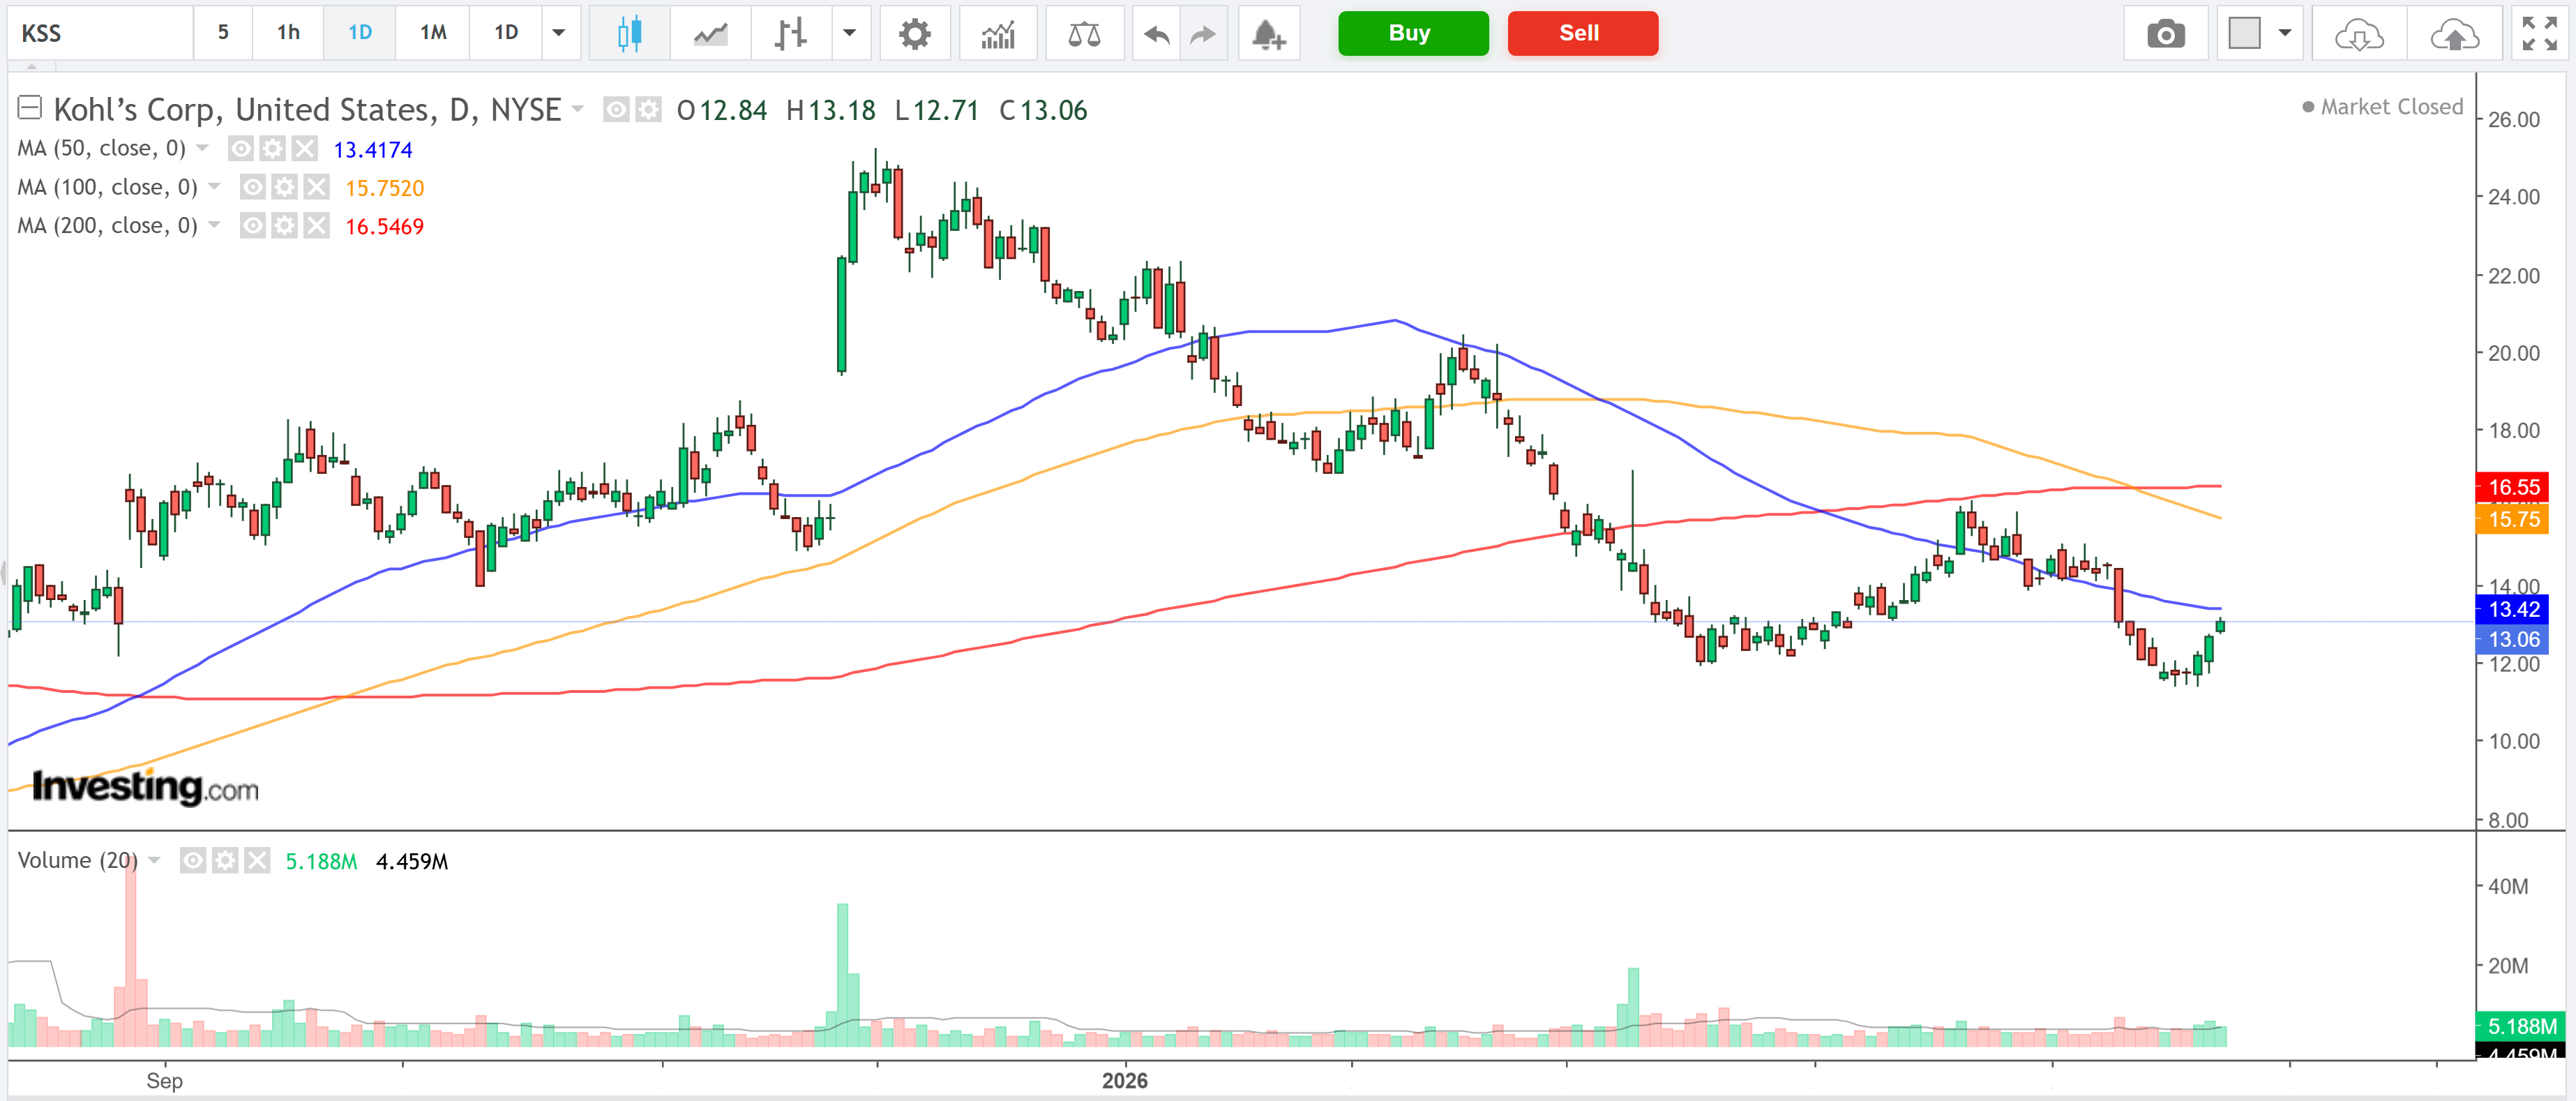The image size is (2576, 1101).
Task: Open chart settings gear in the toolbar
Action: pos(914,33)
